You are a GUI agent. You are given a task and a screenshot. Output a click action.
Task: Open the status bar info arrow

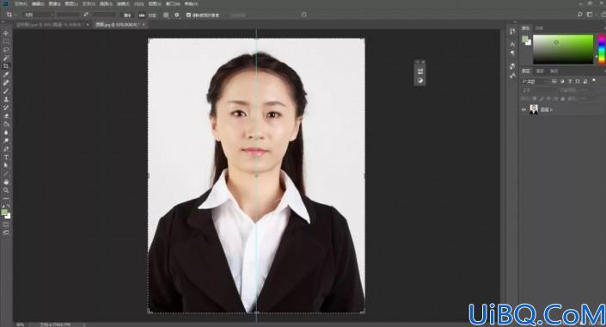pos(84,324)
